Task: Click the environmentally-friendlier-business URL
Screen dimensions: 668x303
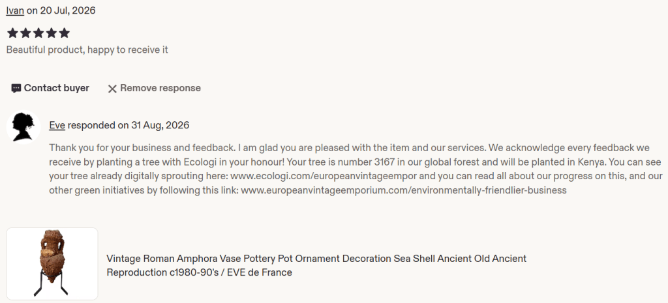Action: coord(404,190)
